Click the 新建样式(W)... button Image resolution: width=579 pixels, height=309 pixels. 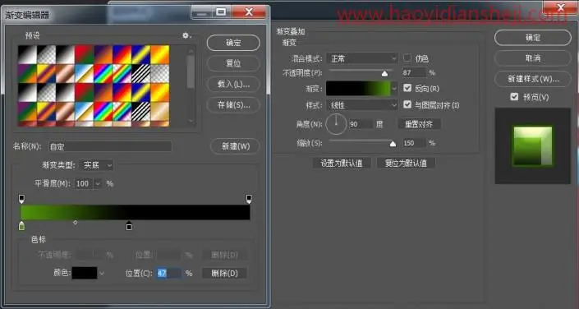tap(532, 79)
